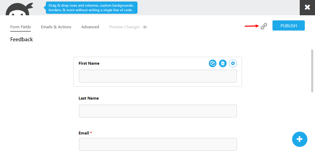Click the blue plus add field button
The image size is (315, 152).
click(x=300, y=139)
